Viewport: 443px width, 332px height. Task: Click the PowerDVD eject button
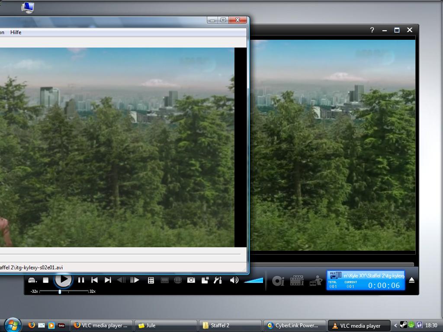coord(412,280)
